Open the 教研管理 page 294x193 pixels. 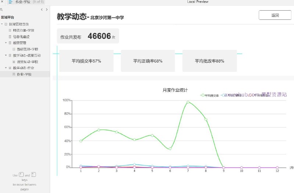[19, 43]
